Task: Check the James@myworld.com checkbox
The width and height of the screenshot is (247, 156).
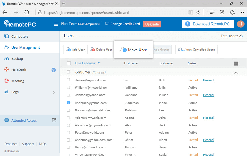Action: pyautogui.click(x=69, y=80)
